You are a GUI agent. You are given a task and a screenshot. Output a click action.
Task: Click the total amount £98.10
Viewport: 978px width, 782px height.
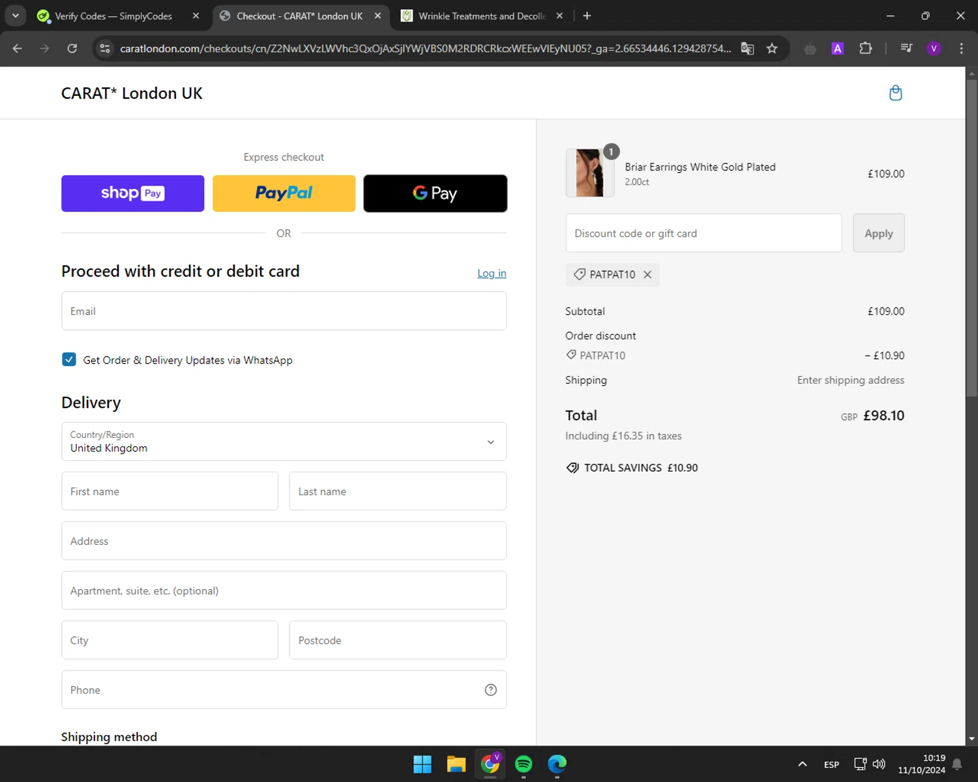click(x=883, y=416)
